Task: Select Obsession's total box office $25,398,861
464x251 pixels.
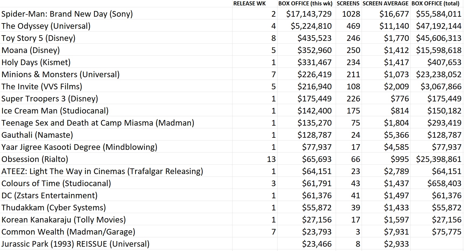Action: 439,159
